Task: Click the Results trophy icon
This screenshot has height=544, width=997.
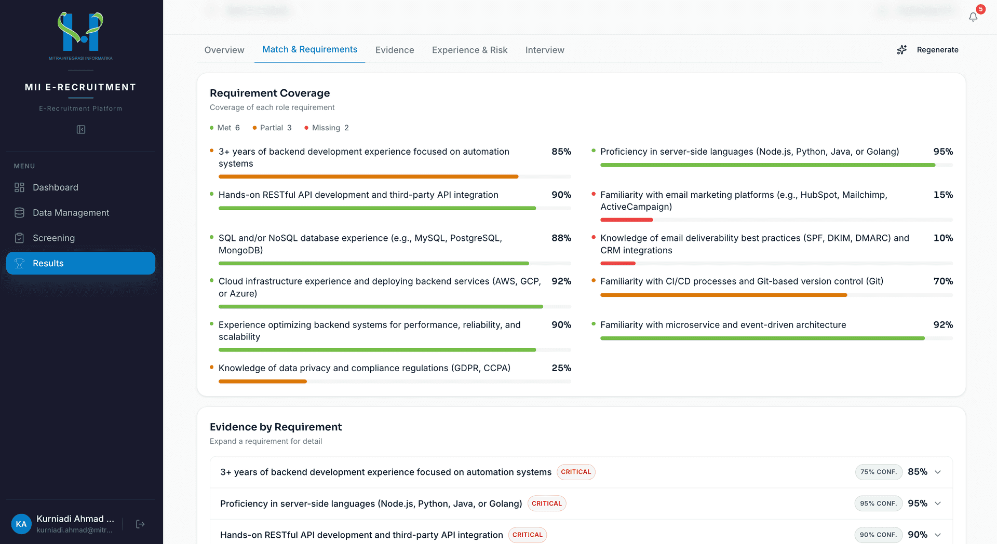Action: click(19, 263)
